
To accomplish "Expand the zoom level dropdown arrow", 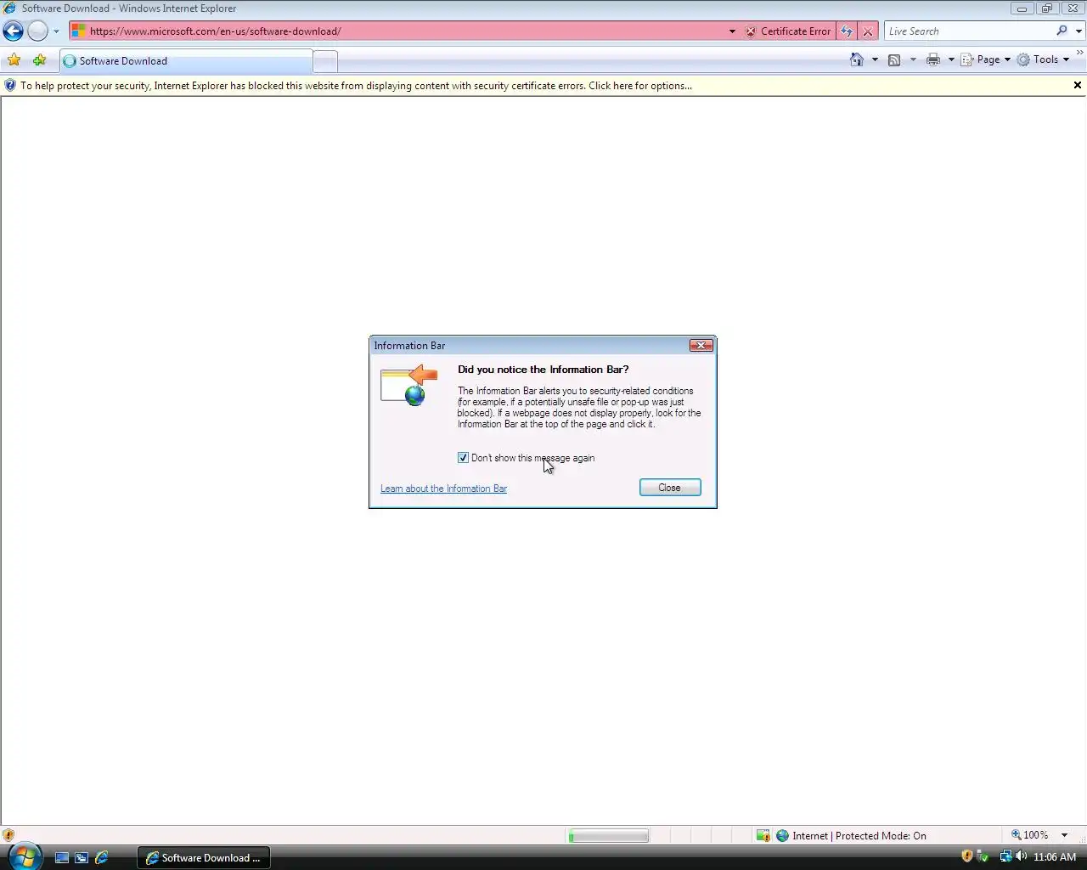I will point(1064,835).
